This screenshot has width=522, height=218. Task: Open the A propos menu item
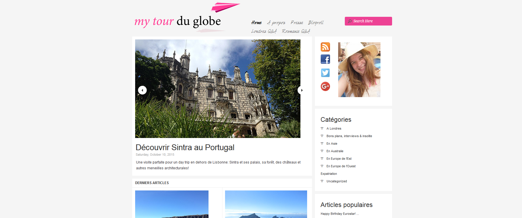276,23
